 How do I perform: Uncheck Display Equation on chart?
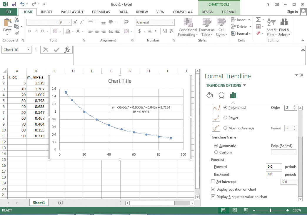pyautogui.click(x=213, y=189)
